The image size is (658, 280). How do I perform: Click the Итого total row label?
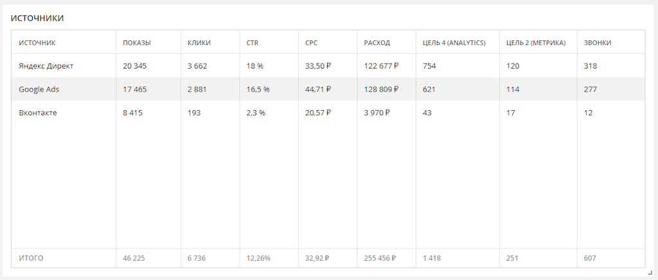pos(31,258)
